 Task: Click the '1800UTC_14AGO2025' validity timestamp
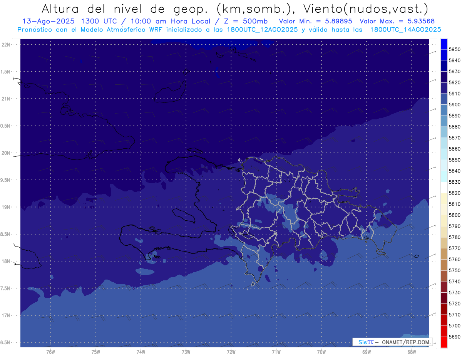click(x=405, y=29)
